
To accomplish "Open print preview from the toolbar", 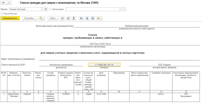I will [87, 18].
